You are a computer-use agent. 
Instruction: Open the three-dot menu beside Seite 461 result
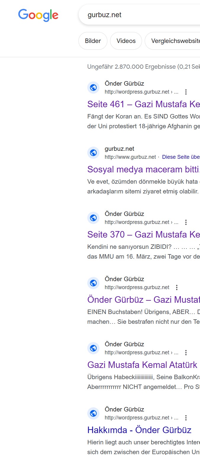coord(186,92)
